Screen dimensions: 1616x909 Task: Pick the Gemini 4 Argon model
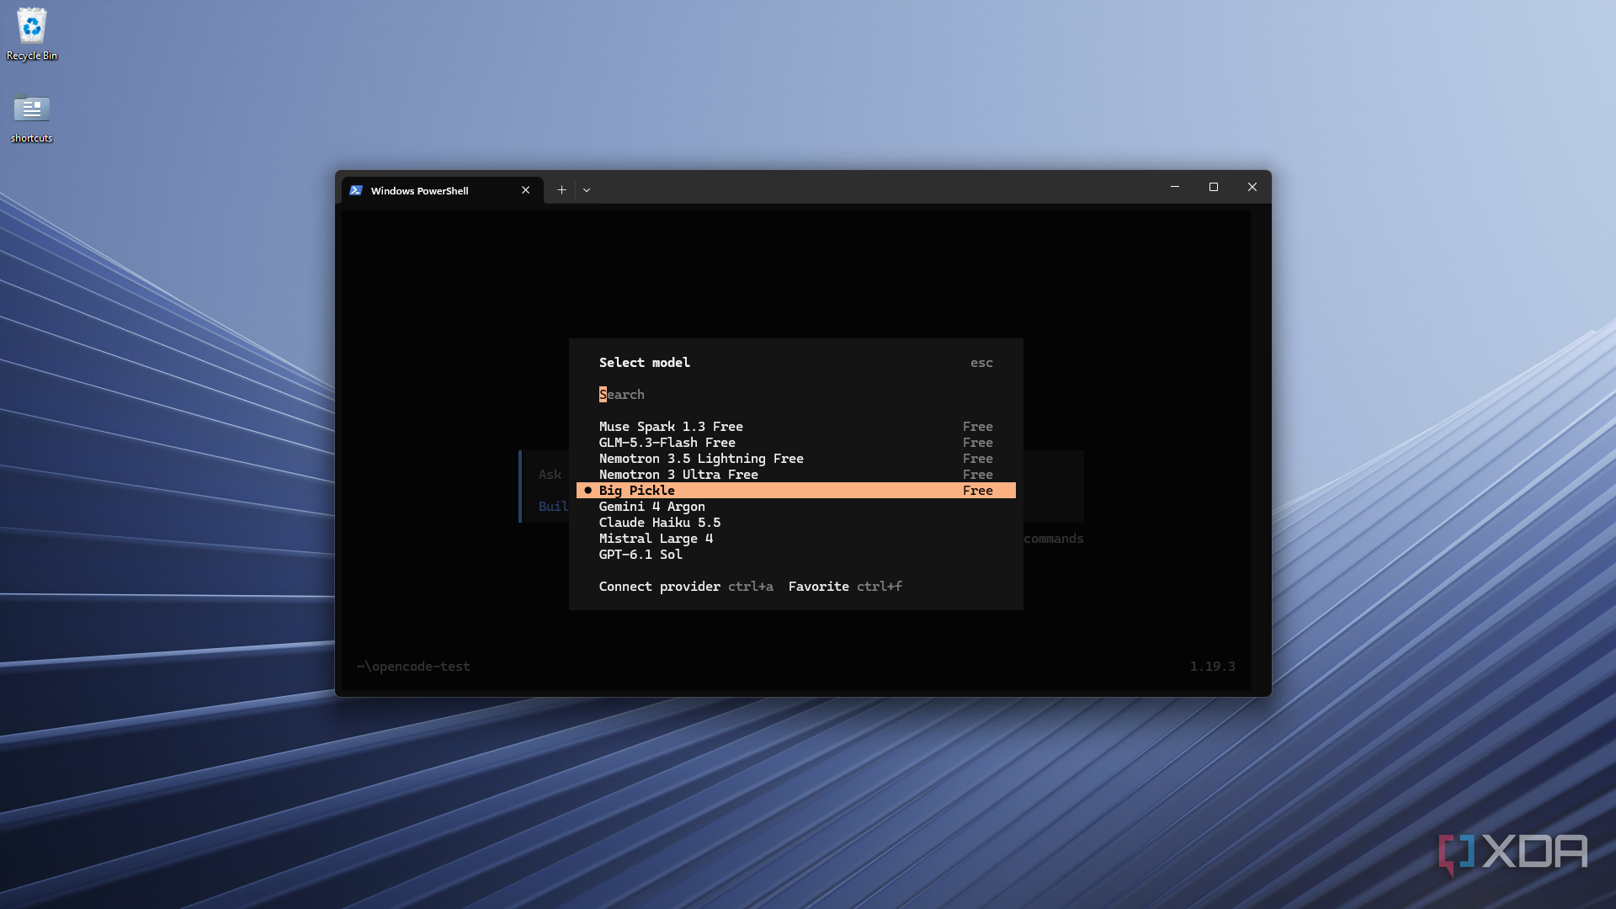point(795,507)
